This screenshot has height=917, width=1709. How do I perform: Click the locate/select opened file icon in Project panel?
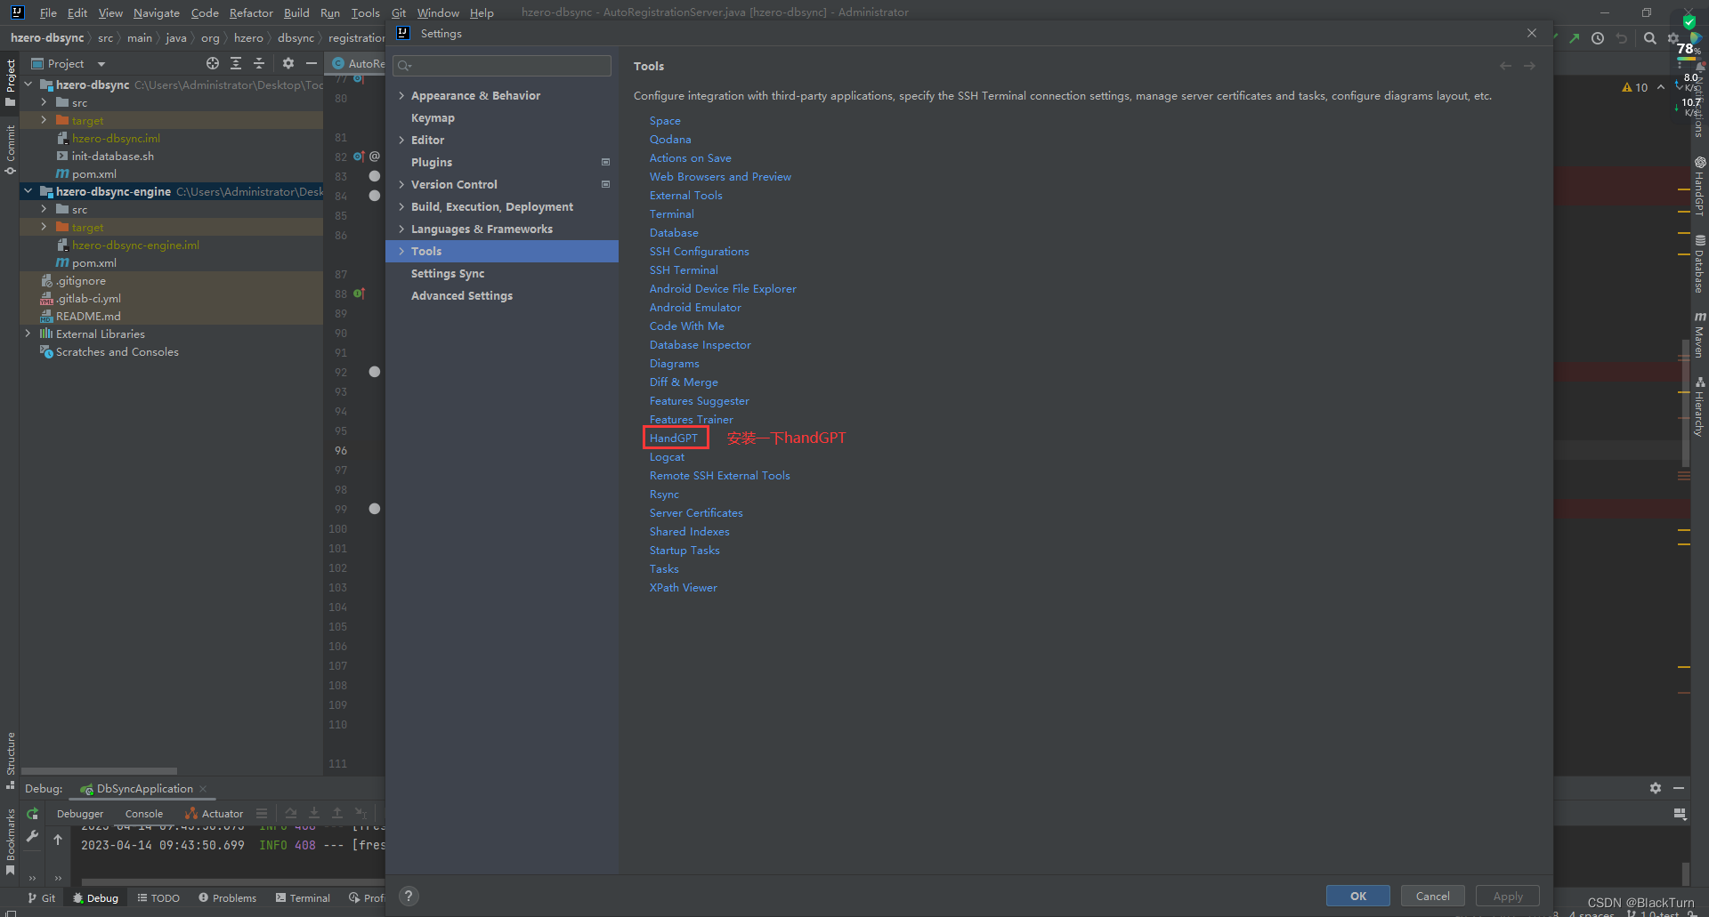213,64
